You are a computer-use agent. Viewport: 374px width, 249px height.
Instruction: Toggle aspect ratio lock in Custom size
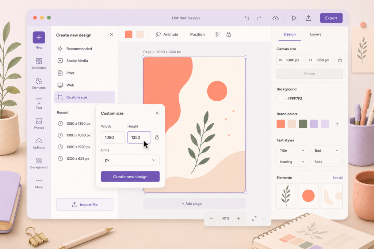[x=157, y=137]
